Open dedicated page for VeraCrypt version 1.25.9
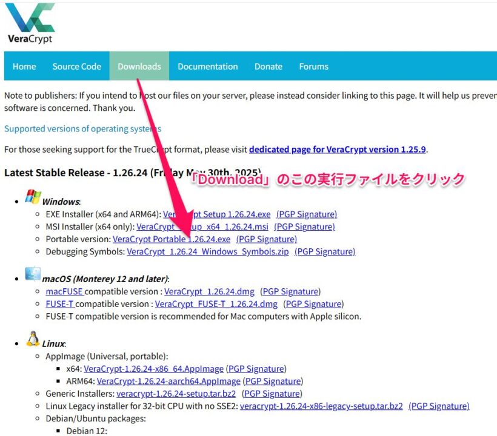The height and width of the screenshot is (436, 497). [337, 149]
